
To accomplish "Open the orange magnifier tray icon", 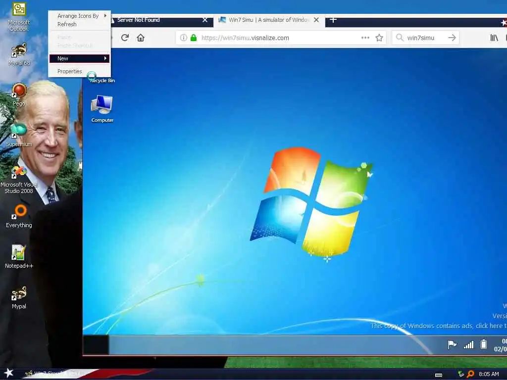I will tap(470, 374).
